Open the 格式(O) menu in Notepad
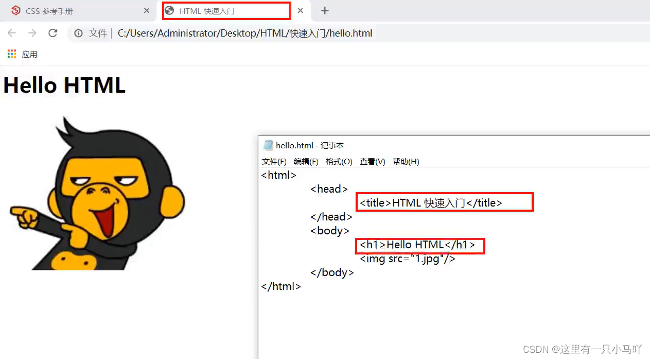The image size is (650, 359). point(339,161)
